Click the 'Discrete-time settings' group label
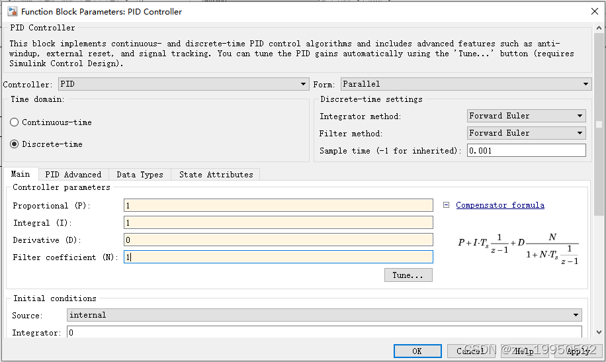This screenshot has height=362, width=606. [371, 99]
